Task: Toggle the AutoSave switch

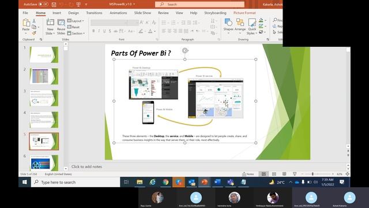Action: coord(43,4)
